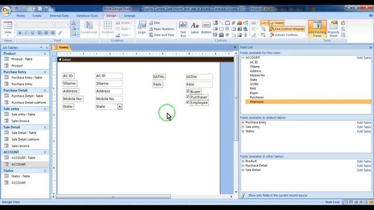
Task: Open Sales Invoice under Sale Detail
Action: (20, 146)
